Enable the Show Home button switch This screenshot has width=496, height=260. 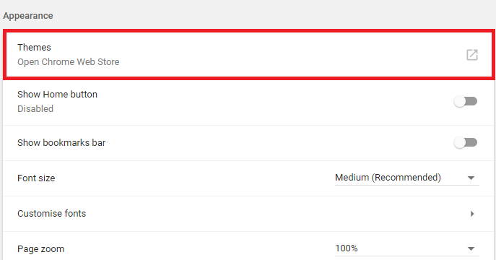(x=466, y=101)
